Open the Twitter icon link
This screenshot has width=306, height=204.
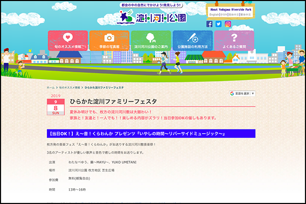point(218,24)
